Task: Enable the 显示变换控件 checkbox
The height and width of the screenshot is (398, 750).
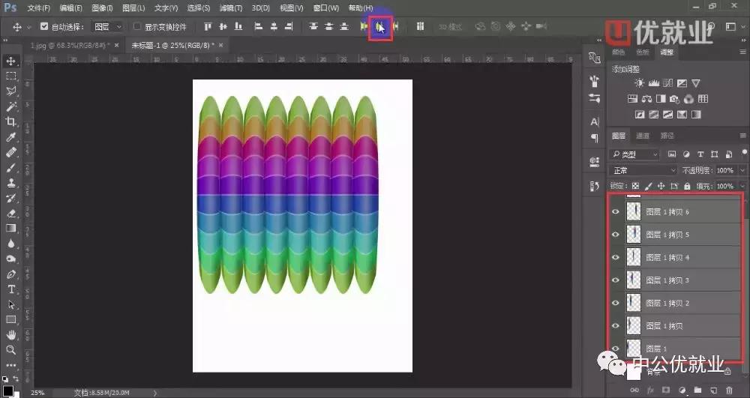Action: 136,27
